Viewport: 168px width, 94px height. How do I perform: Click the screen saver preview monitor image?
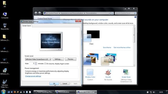[x=51, y=41]
